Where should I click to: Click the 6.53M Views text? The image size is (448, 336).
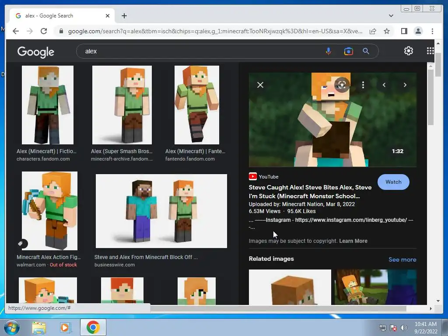[x=265, y=211]
